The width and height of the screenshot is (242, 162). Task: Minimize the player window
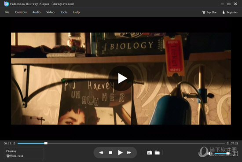click(222, 4)
